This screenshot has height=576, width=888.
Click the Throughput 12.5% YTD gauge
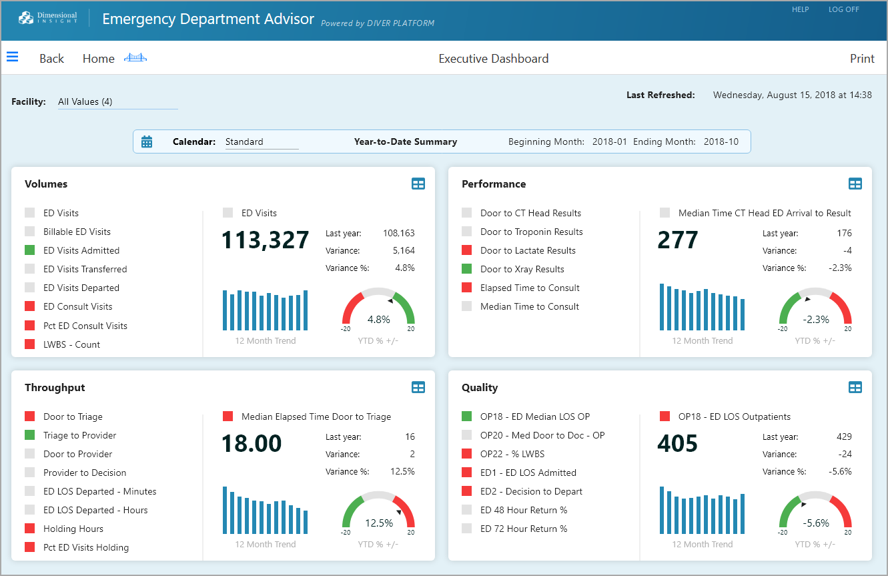pyautogui.click(x=378, y=512)
